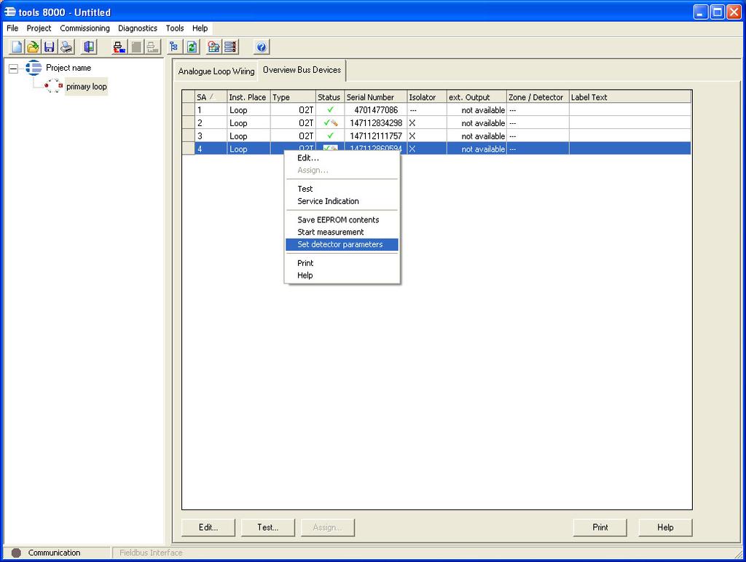This screenshot has width=746, height=562.
Task: Click green check status of device 3
Action: (x=330, y=136)
